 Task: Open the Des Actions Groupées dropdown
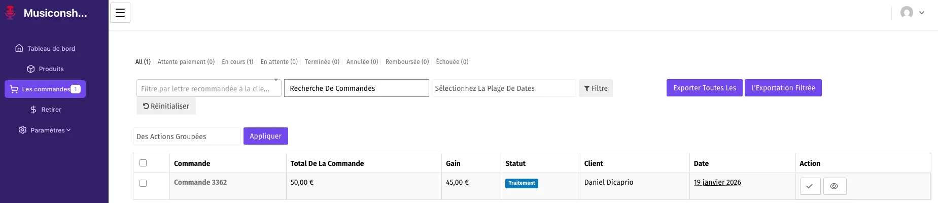click(186, 137)
